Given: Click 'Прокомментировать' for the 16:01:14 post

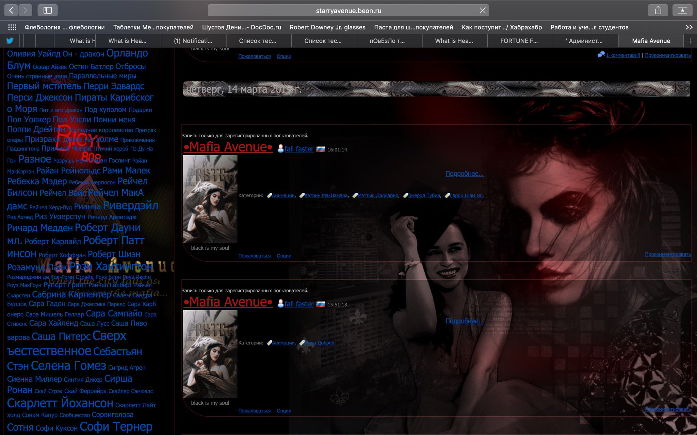Looking at the screenshot, I should click(x=668, y=254).
